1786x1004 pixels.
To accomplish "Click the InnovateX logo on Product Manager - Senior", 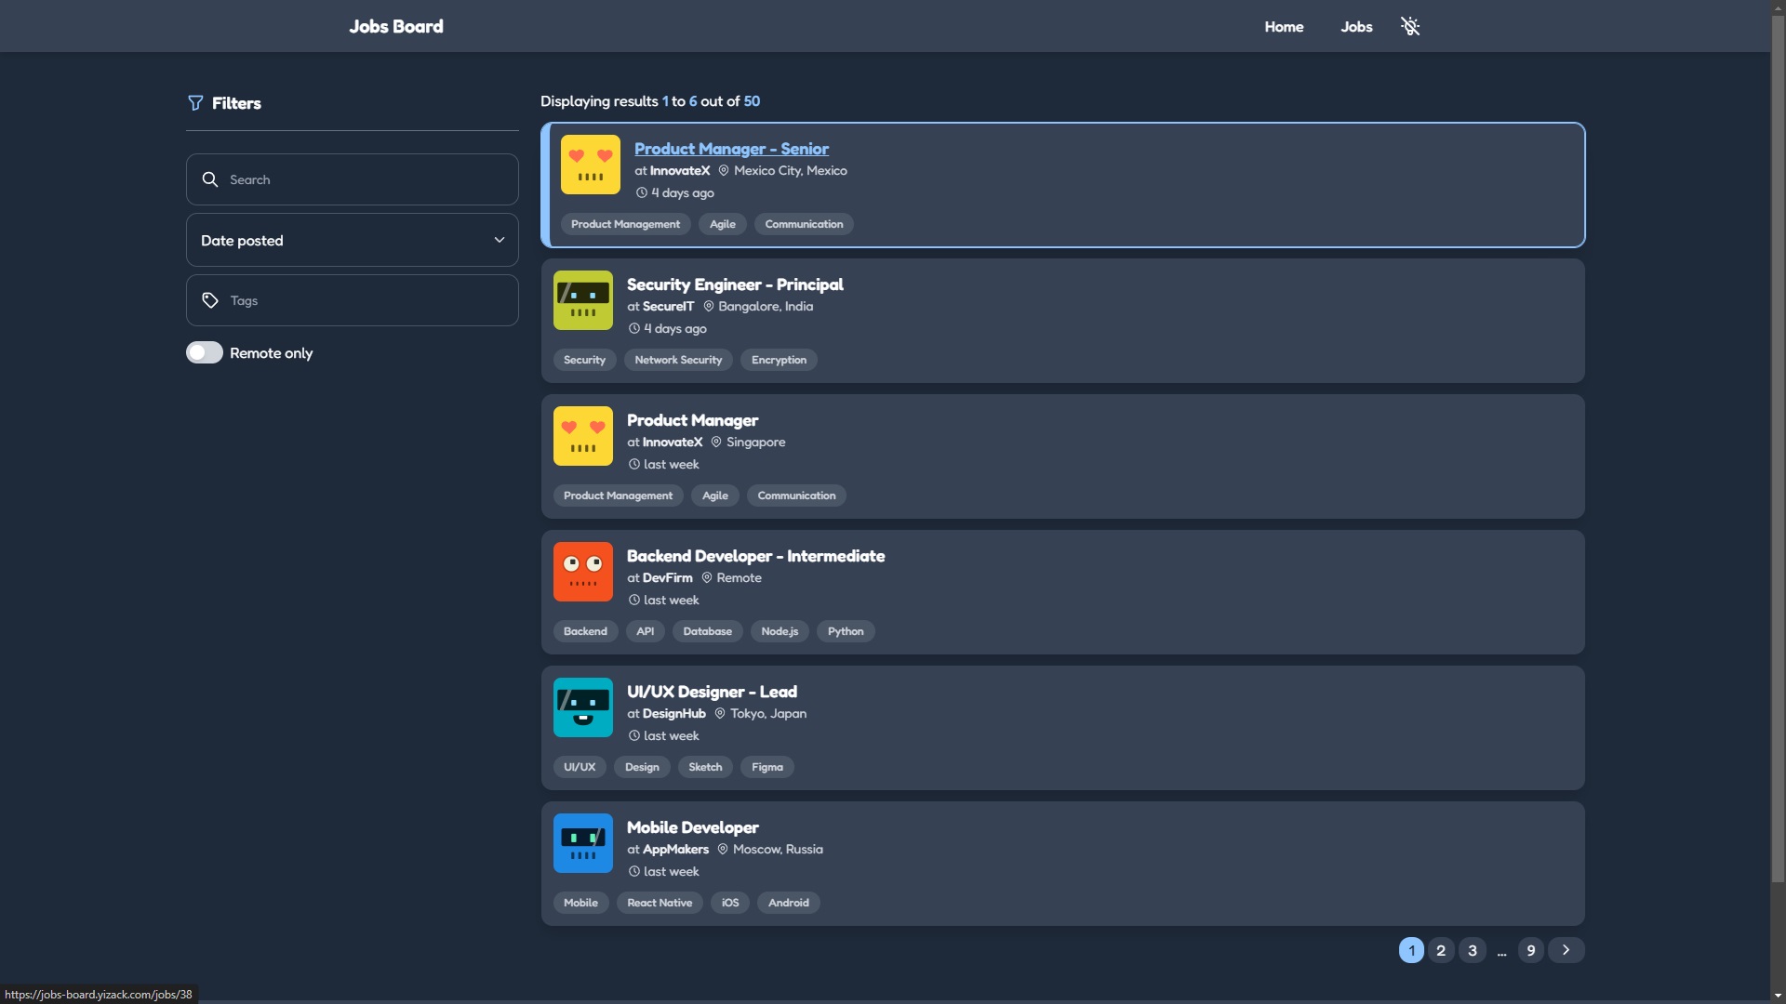I will click(x=591, y=165).
